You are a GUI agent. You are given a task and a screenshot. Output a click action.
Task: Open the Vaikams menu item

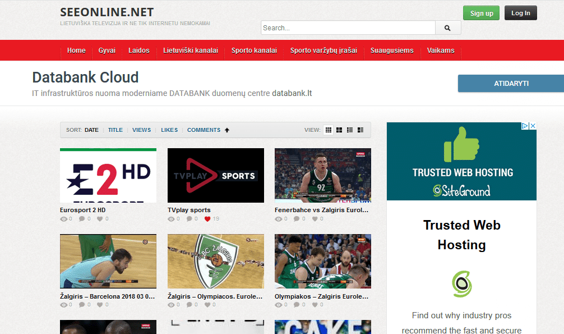(441, 51)
